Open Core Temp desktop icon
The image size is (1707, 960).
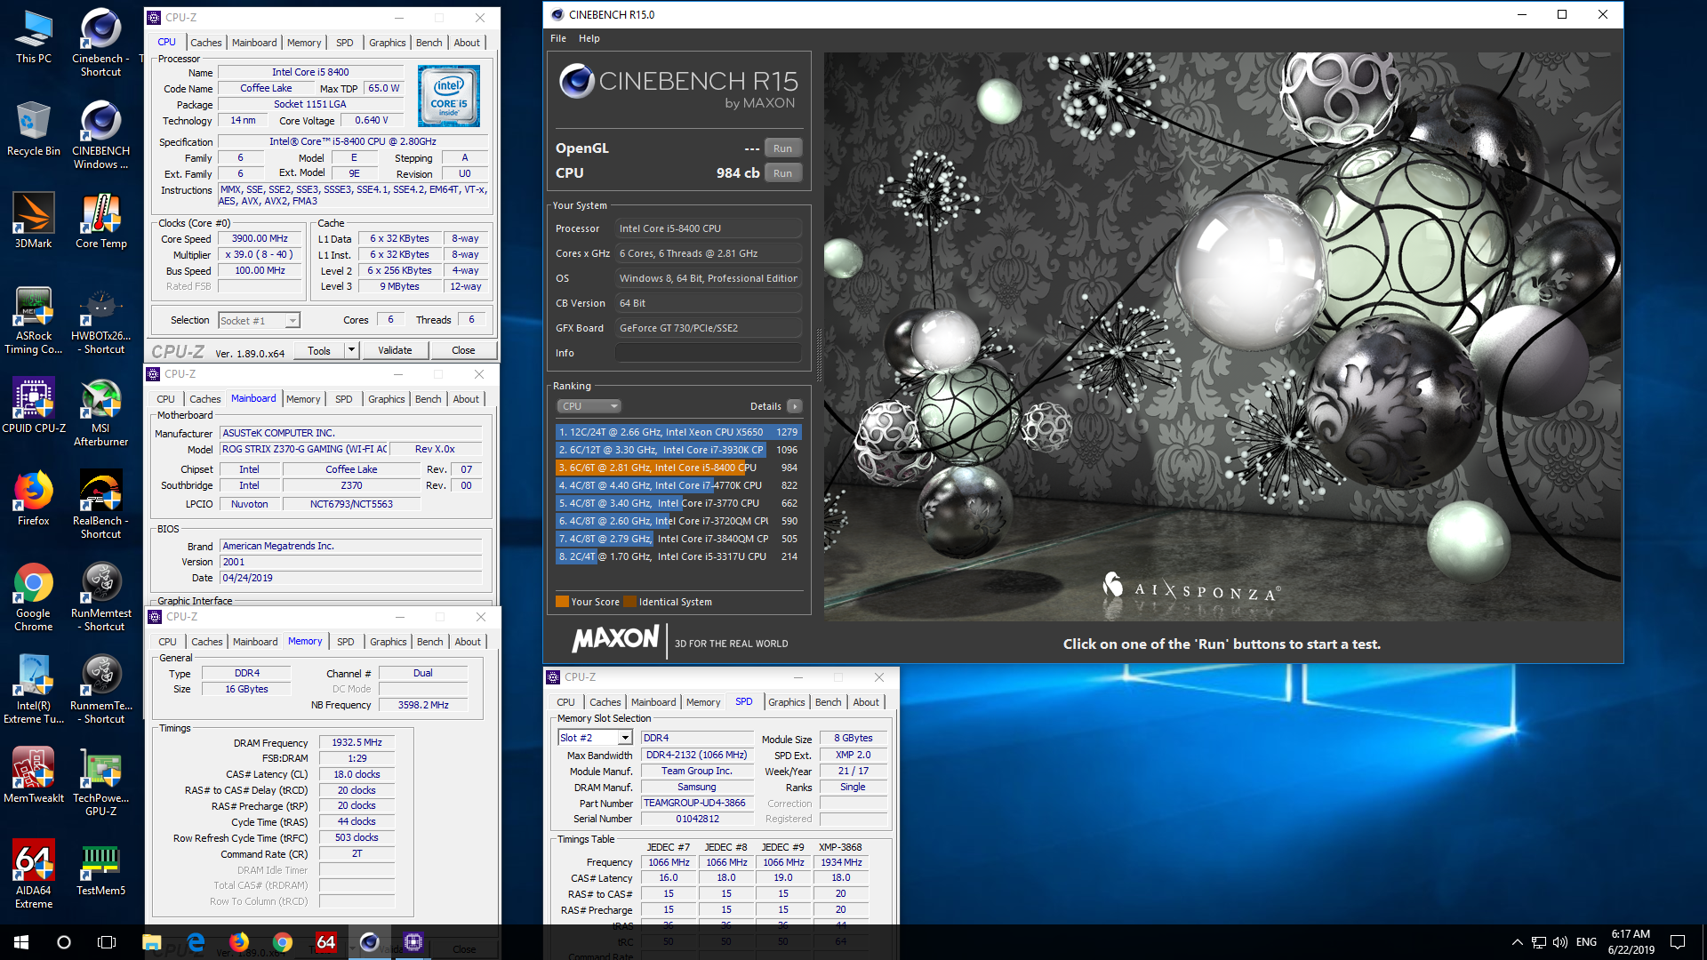pos(100,221)
